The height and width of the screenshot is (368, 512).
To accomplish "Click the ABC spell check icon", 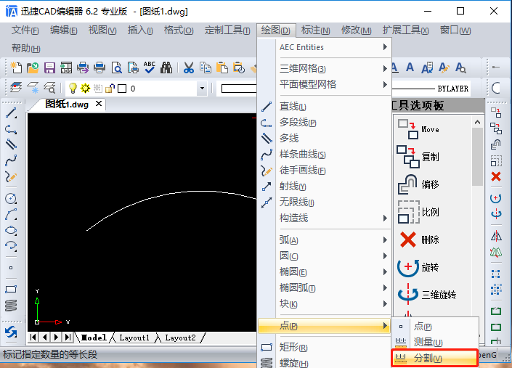I will [150, 68].
